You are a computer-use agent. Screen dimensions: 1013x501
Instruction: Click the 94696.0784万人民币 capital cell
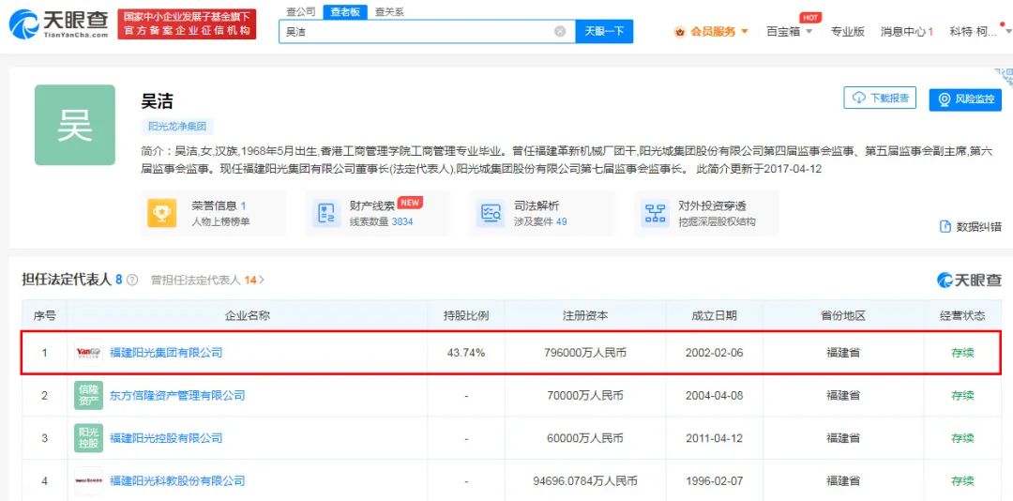tap(585, 481)
